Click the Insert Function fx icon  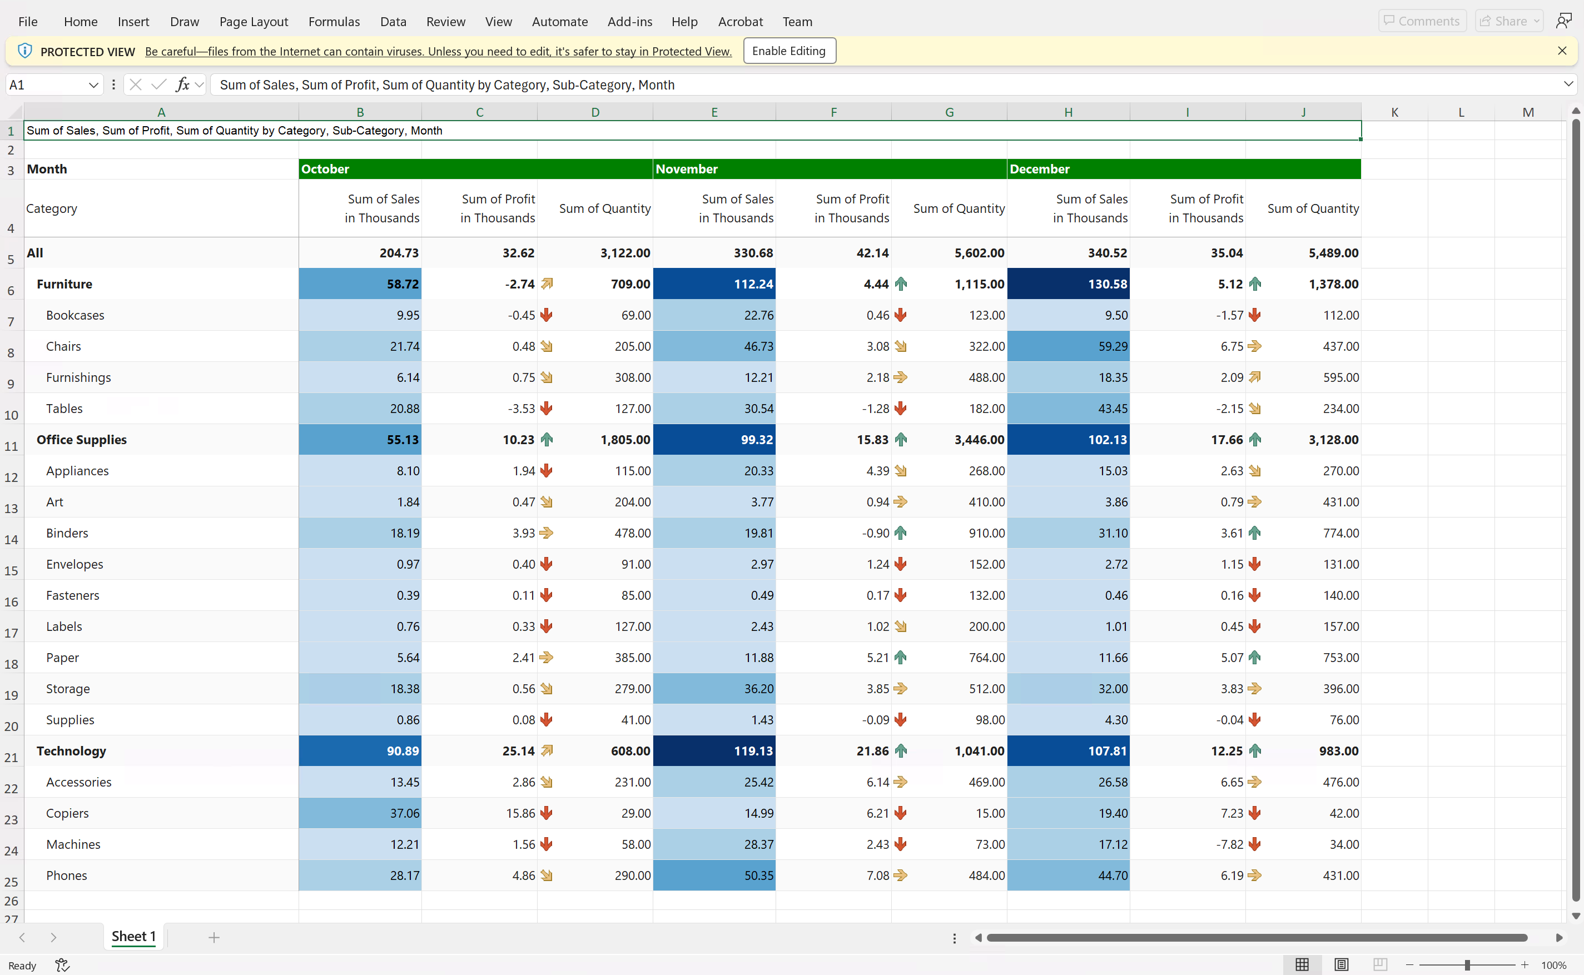tap(182, 84)
